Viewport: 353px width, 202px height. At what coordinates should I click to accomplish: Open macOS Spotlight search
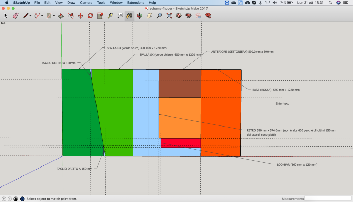tap(330, 3)
